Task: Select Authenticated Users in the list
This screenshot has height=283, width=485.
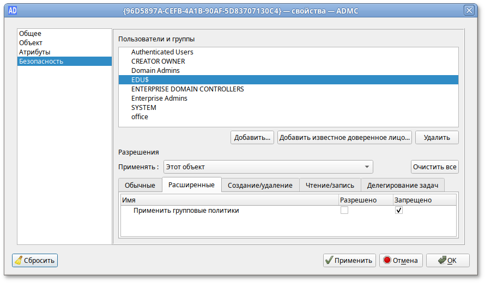Action: pos(288,52)
